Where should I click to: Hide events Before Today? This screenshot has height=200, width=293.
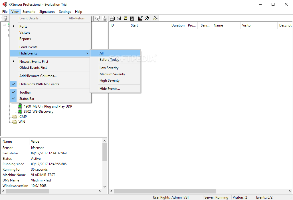[115, 60]
